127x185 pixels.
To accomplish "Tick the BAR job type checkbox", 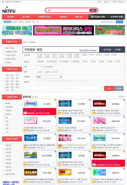I will (x=83, y=61).
